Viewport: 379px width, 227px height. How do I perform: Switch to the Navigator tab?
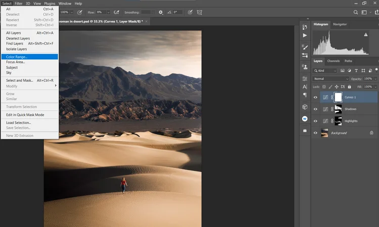pyautogui.click(x=340, y=24)
